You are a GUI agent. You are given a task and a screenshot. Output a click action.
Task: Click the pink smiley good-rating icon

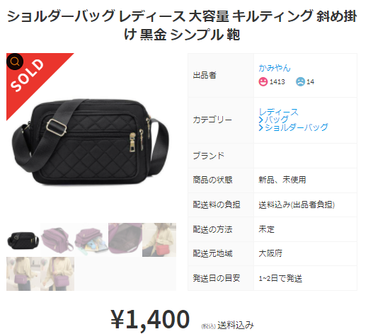coord(263,82)
